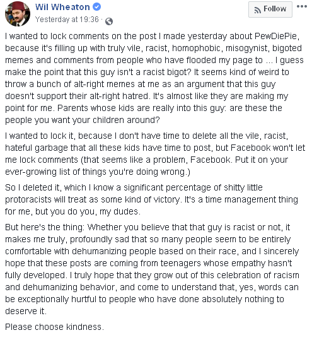Image resolution: width=312 pixels, height=340 pixels.
Task: Click the paragraph starting 'But here's the thing'
Action: (152, 269)
